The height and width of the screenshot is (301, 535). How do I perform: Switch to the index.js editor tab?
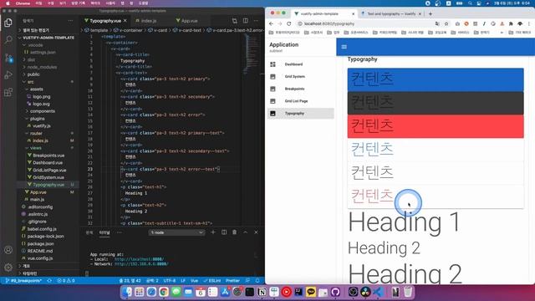pyautogui.click(x=149, y=21)
